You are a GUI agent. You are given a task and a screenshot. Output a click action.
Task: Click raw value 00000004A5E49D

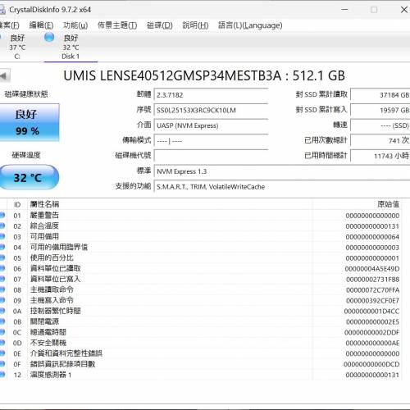coord(372,269)
